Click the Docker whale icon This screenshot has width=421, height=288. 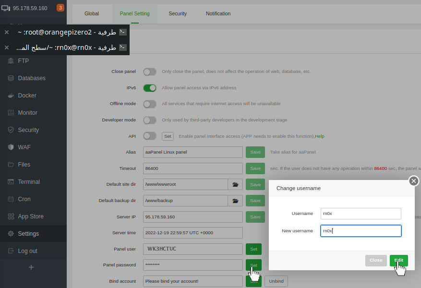11,96
